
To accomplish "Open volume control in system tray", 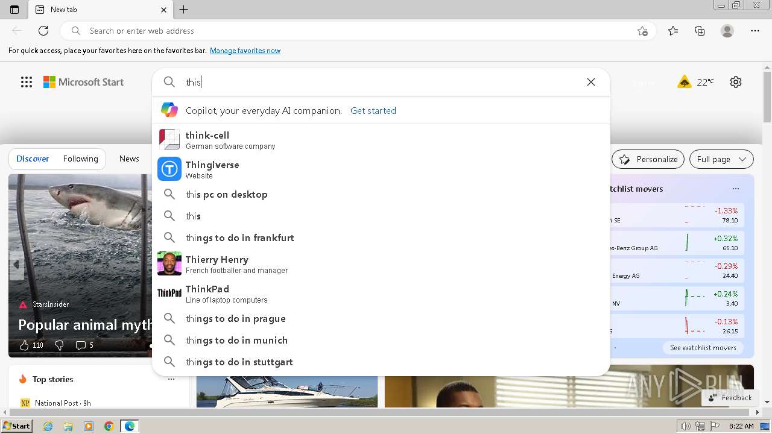I will pos(685,426).
